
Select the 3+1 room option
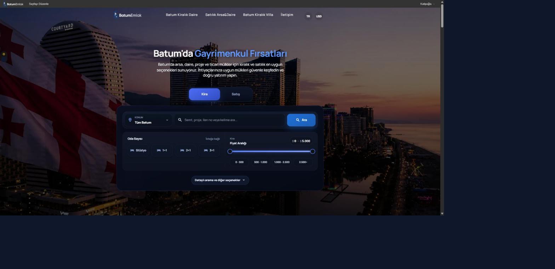209,150
